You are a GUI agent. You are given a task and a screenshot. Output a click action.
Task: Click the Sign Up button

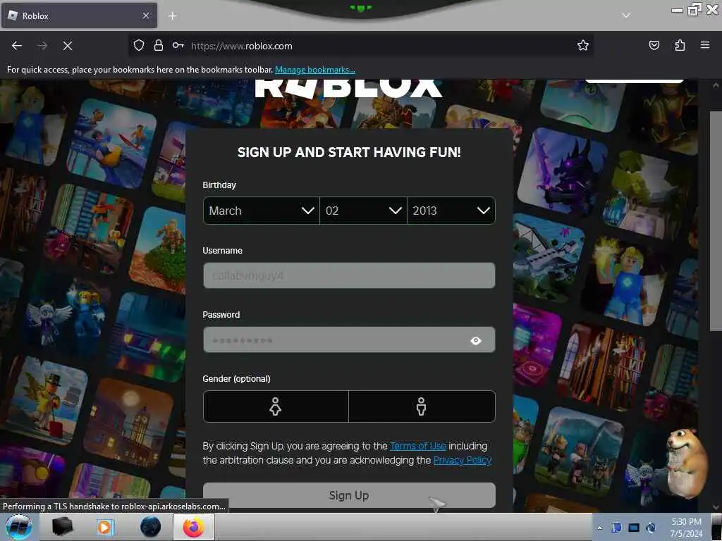349,495
